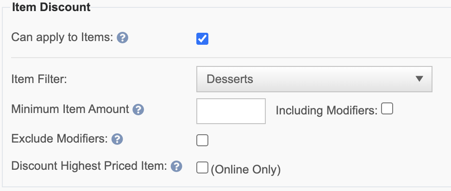Click the "Discount Highest Priced Item:" label

[x=89, y=166]
